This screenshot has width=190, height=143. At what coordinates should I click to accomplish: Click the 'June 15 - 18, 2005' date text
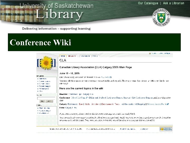coord(69,73)
